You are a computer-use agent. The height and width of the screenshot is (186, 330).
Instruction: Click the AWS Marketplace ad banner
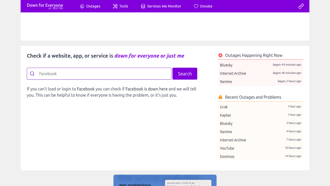(165, 180)
